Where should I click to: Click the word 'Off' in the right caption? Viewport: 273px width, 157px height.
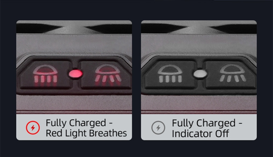222,133
